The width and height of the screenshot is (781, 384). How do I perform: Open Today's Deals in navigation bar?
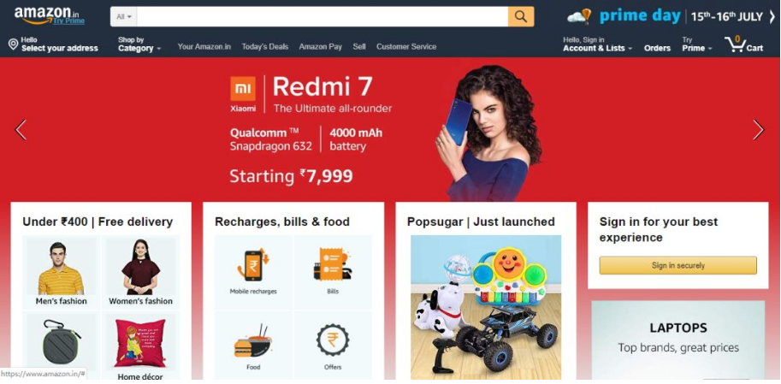pyautogui.click(x=265, y=47)
